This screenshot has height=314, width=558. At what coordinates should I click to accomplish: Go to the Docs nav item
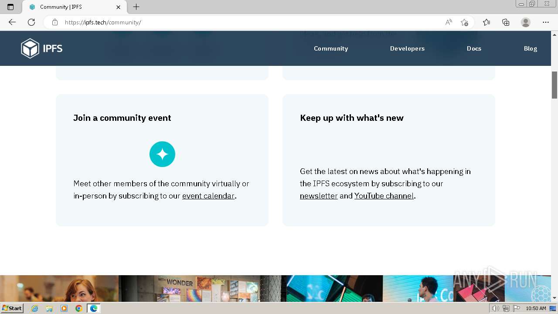pos(474,48)
